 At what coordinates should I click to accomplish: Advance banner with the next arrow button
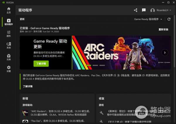pos(165,53)
